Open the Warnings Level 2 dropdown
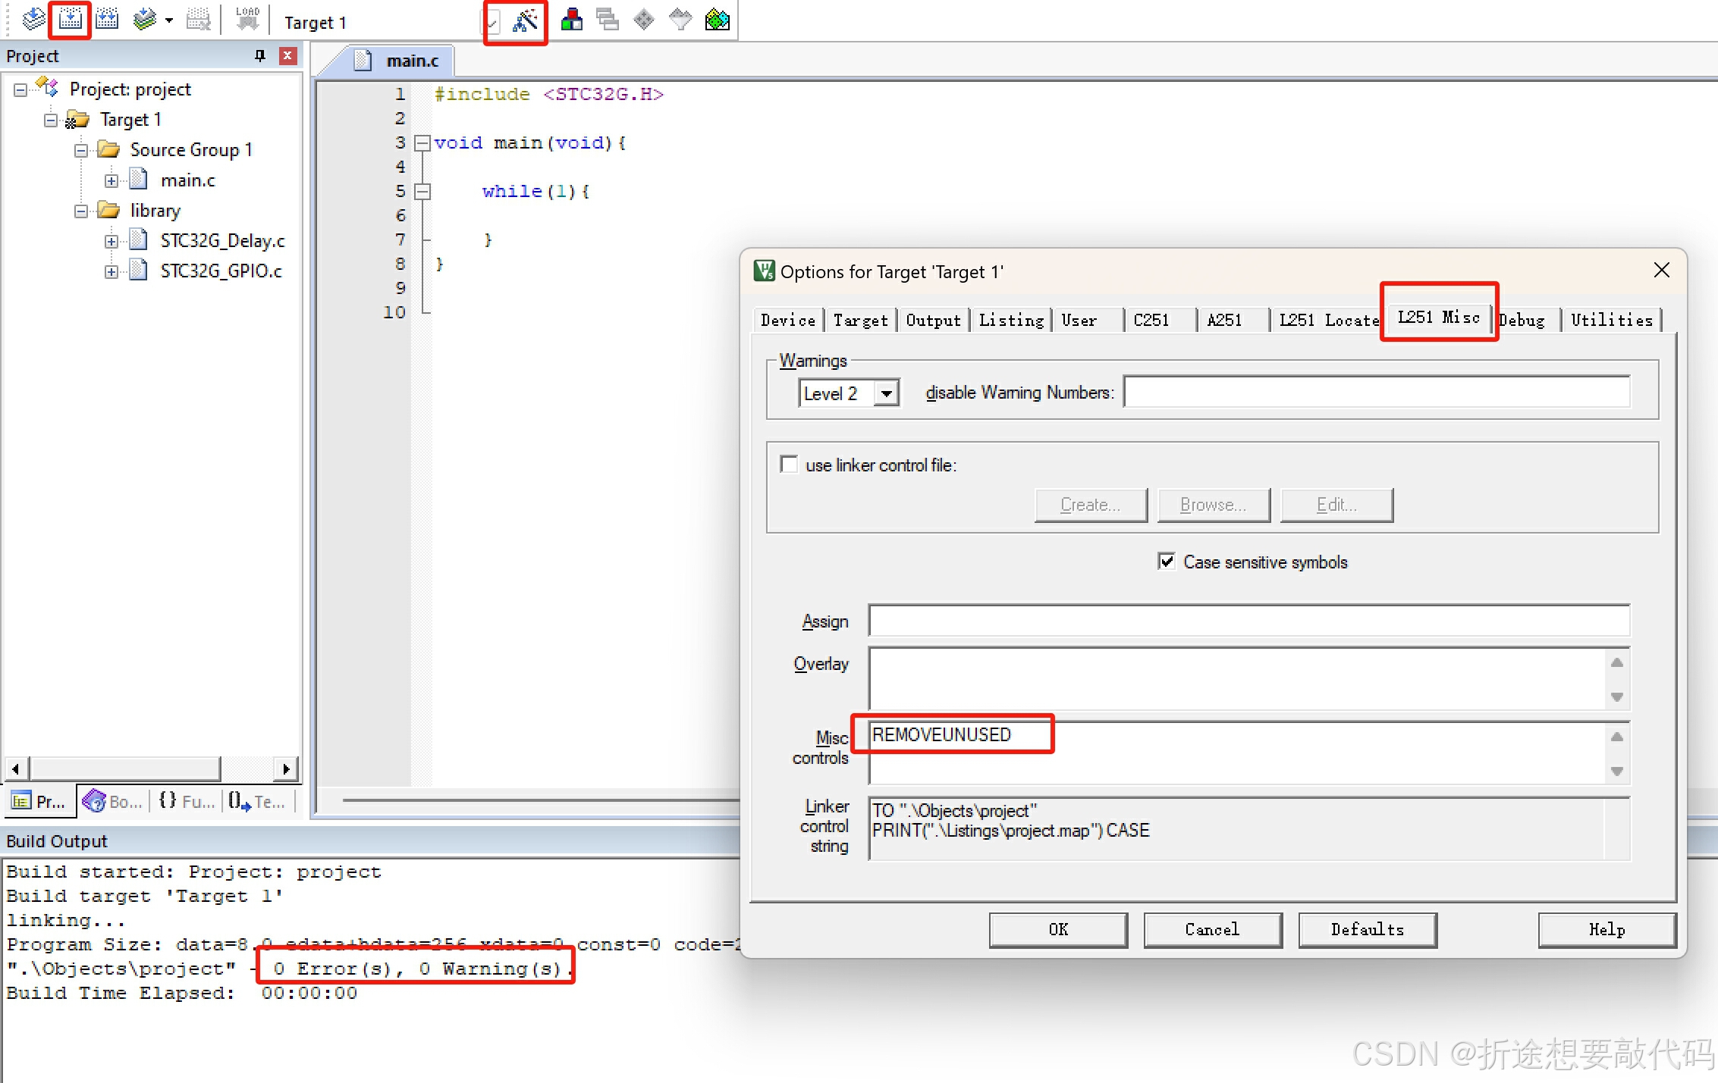 click(885, 393)
